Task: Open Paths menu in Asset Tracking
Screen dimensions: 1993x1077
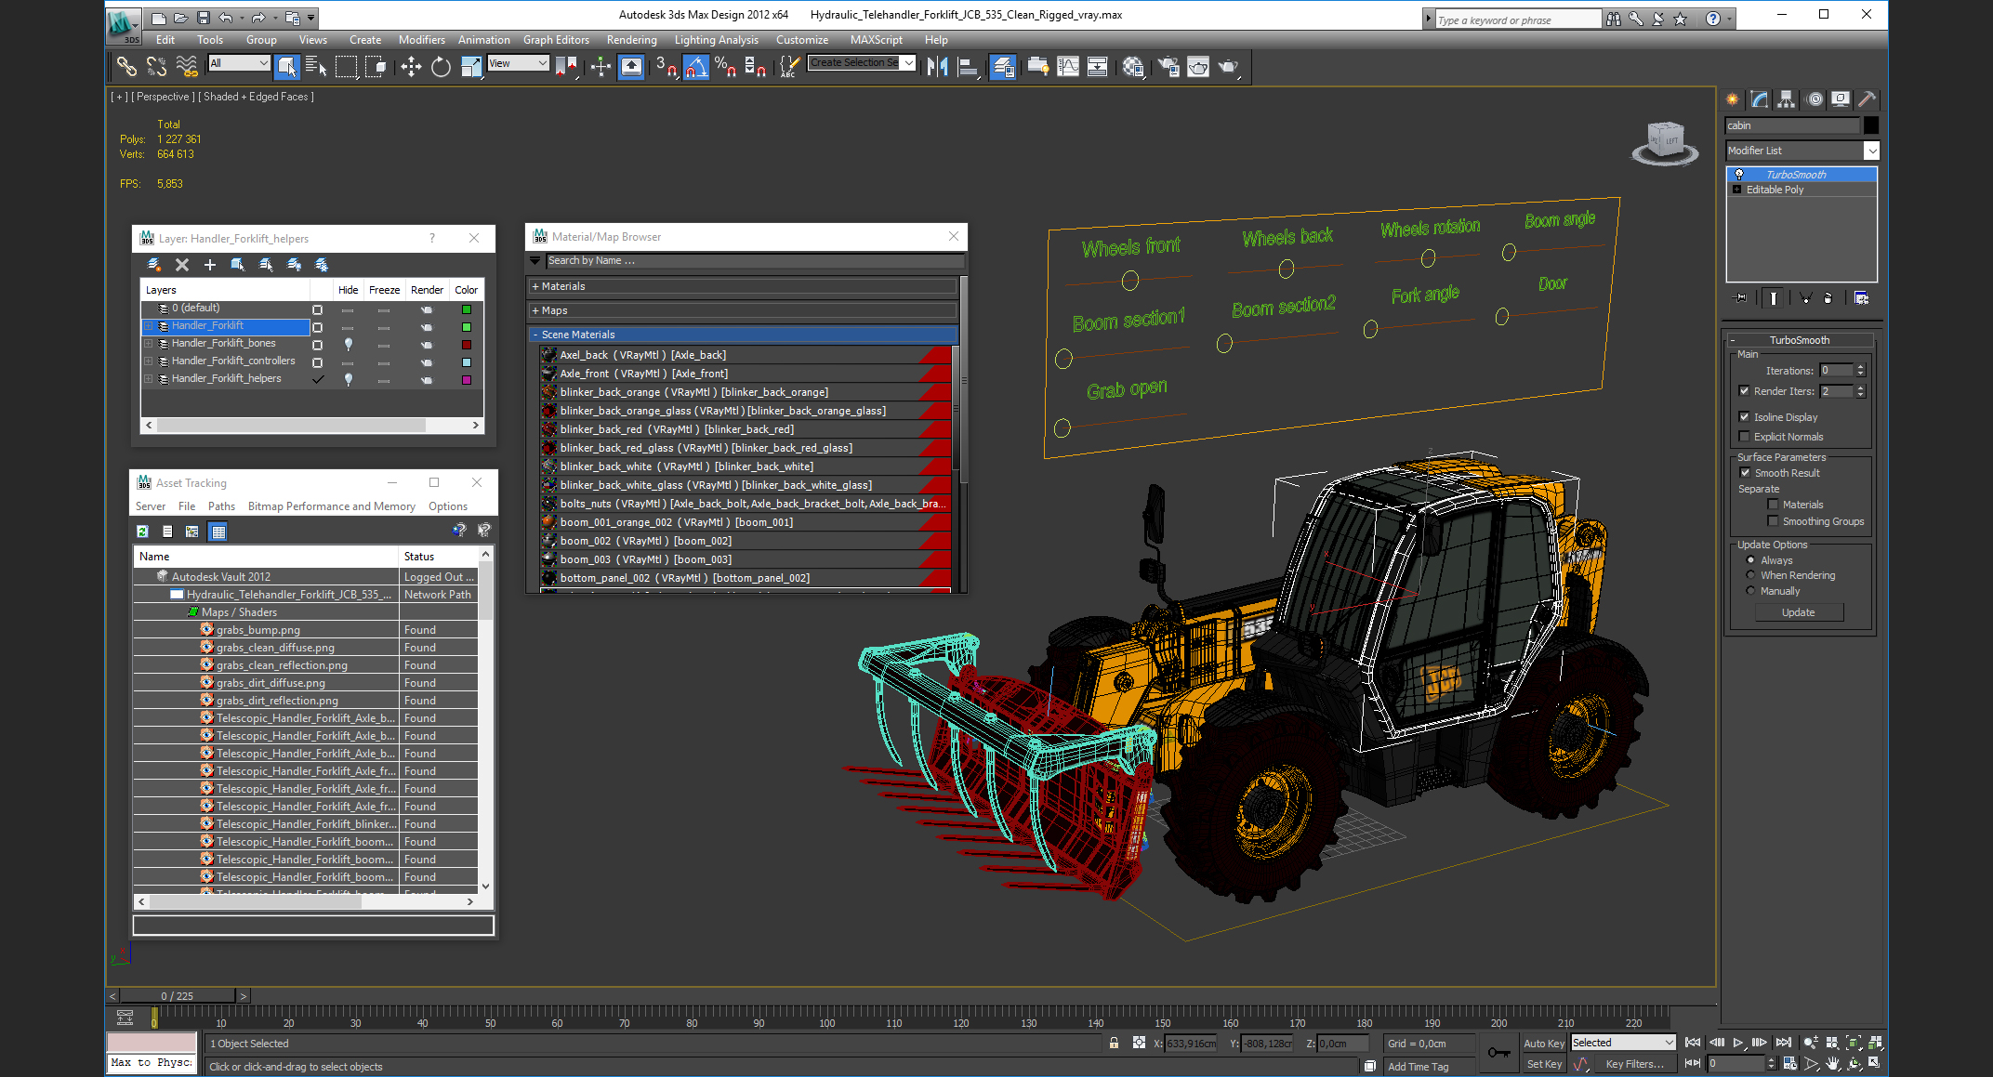Action: coord(221,506)
